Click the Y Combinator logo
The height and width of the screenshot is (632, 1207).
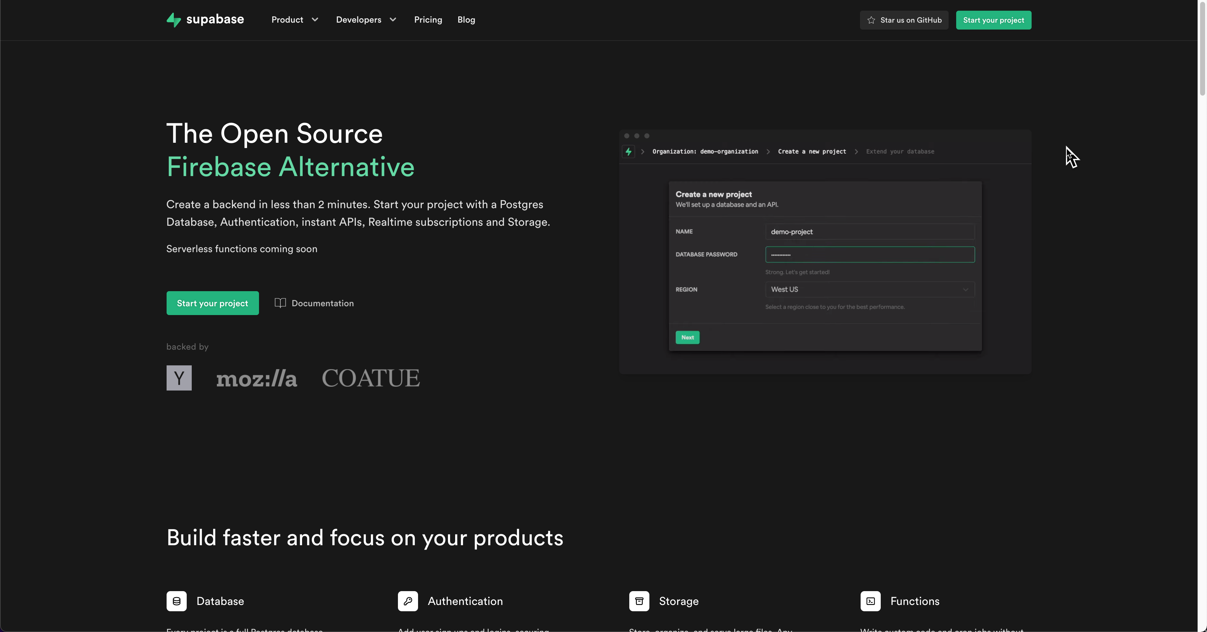179,378
